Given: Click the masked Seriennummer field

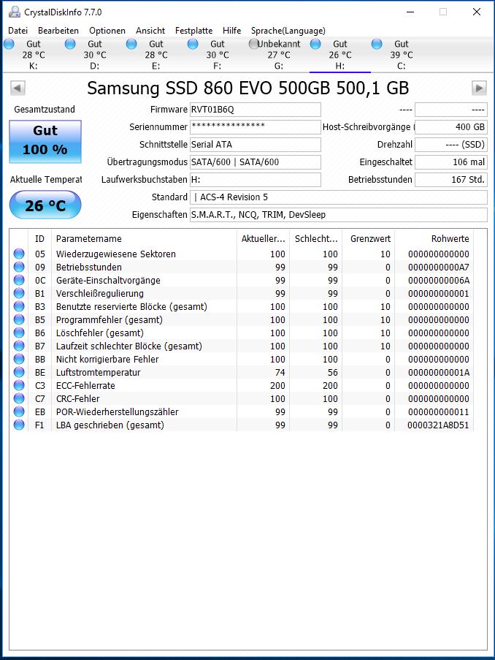Looking at the screenshot, I should [x=256, y=127].
